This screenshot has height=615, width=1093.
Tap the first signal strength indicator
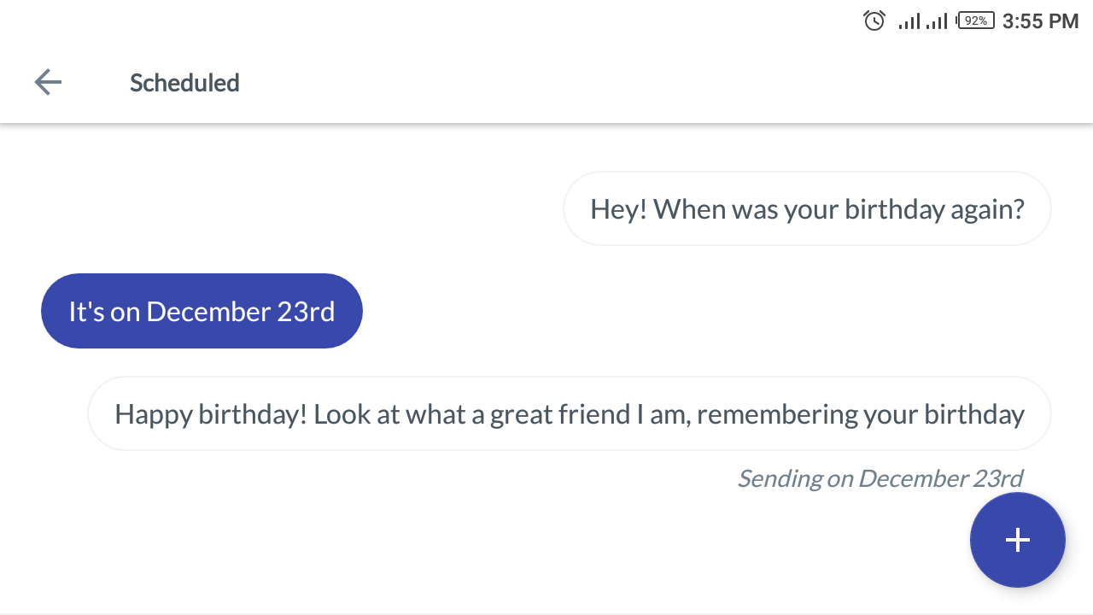(909, 21)
